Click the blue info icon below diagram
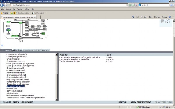 tap(2, 45)
